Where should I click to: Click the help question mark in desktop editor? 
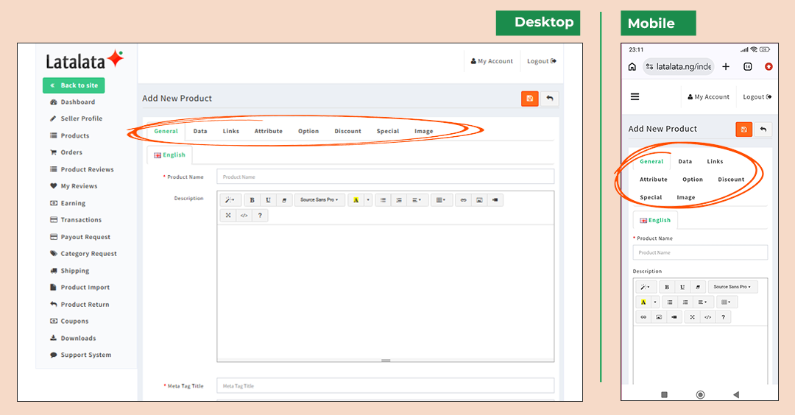click(x=260, y=216)
